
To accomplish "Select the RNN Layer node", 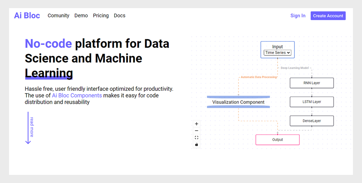I will [x=312, y=83].
